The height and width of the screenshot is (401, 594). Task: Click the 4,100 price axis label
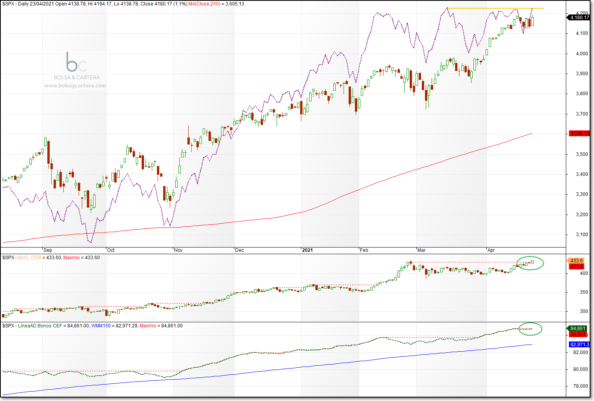tap(582, 33)
